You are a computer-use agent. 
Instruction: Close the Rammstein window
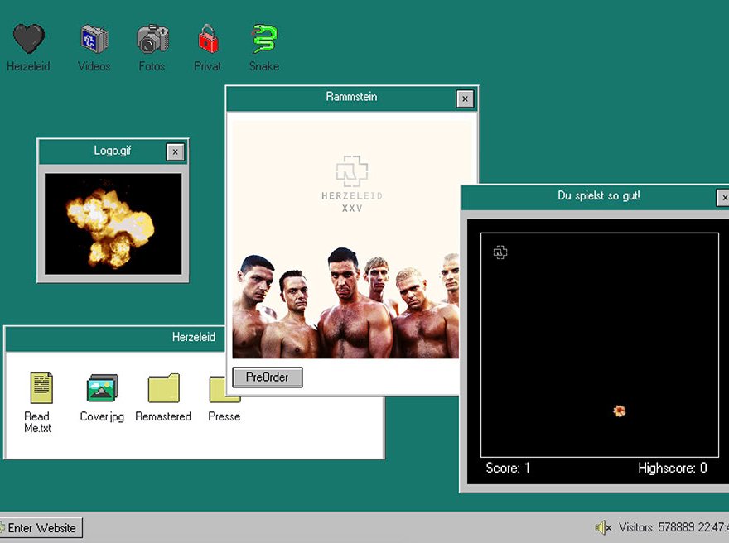coord(465,99)
